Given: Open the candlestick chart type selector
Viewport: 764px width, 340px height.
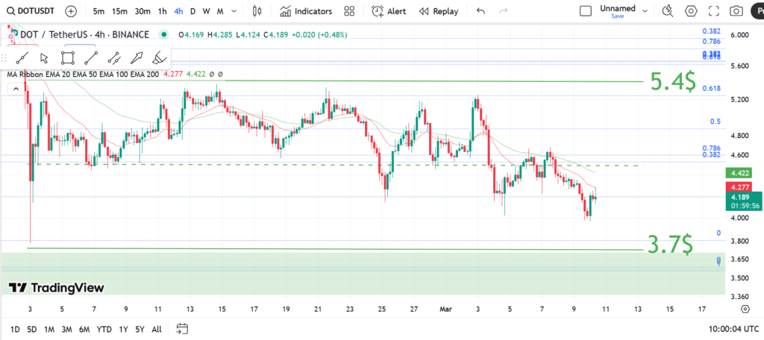Looking at the screenshot, I should pos(257,11).
